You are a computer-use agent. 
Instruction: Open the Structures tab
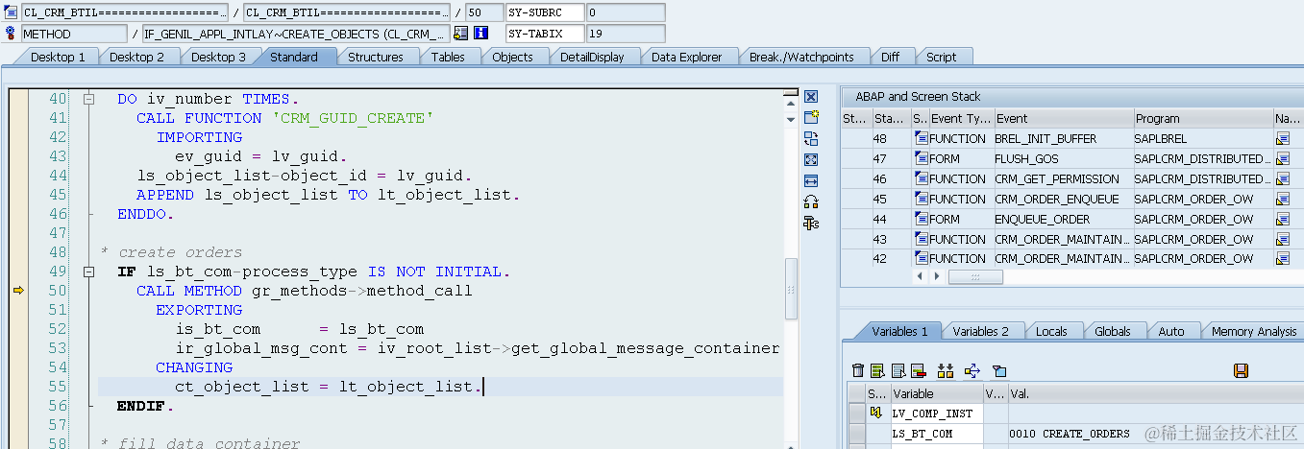[x=375, y=57]
